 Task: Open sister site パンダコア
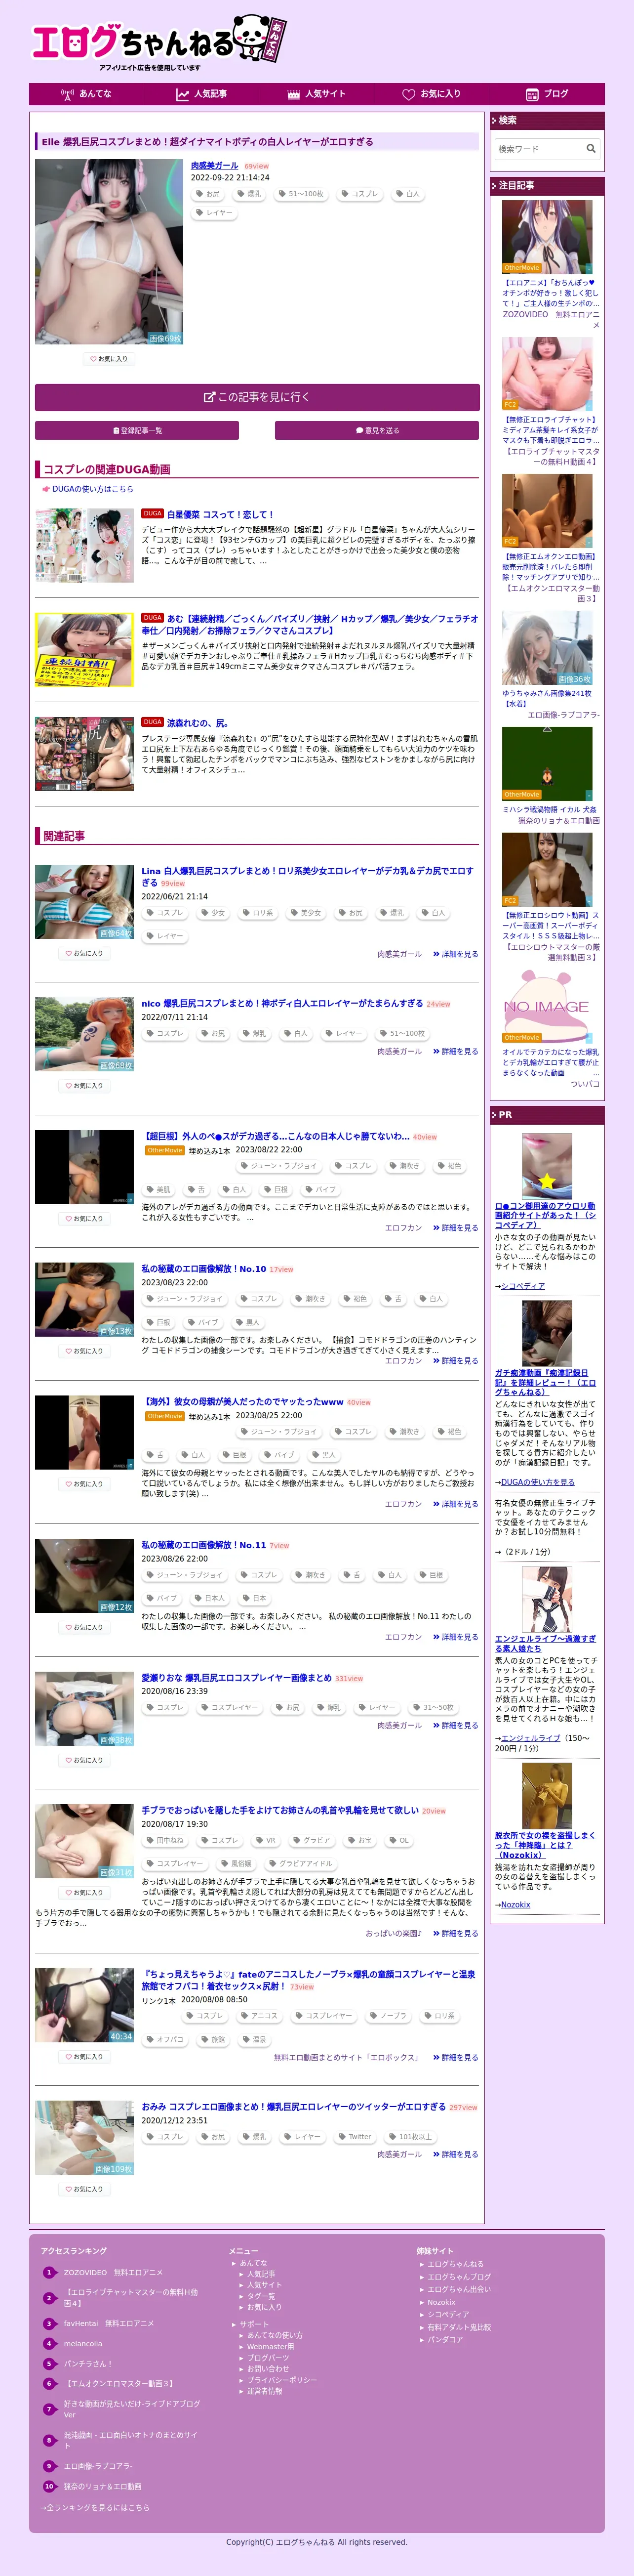pos(445,2340)
